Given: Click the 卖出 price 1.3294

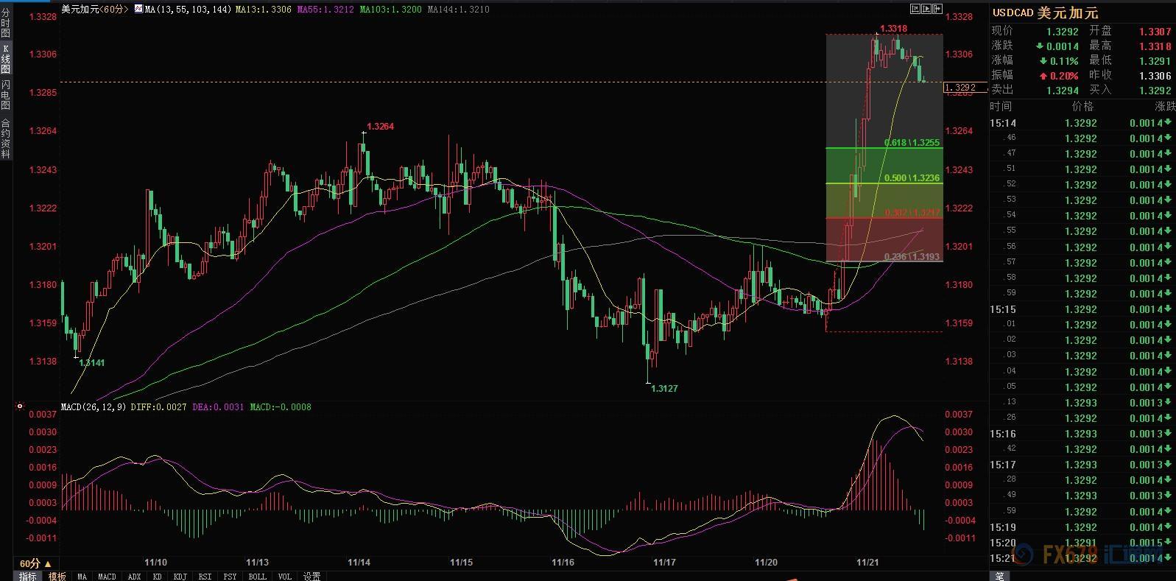Looking at the screenshot, I should click(x=1063, y=91).
